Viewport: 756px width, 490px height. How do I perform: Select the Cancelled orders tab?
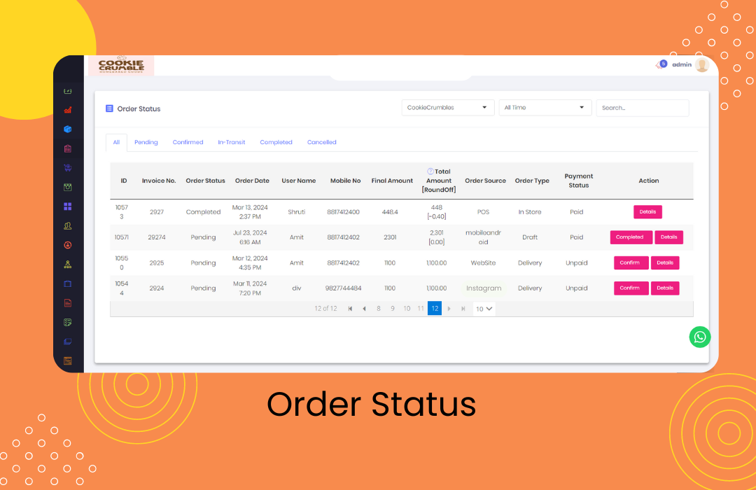[x=321, y=142]
